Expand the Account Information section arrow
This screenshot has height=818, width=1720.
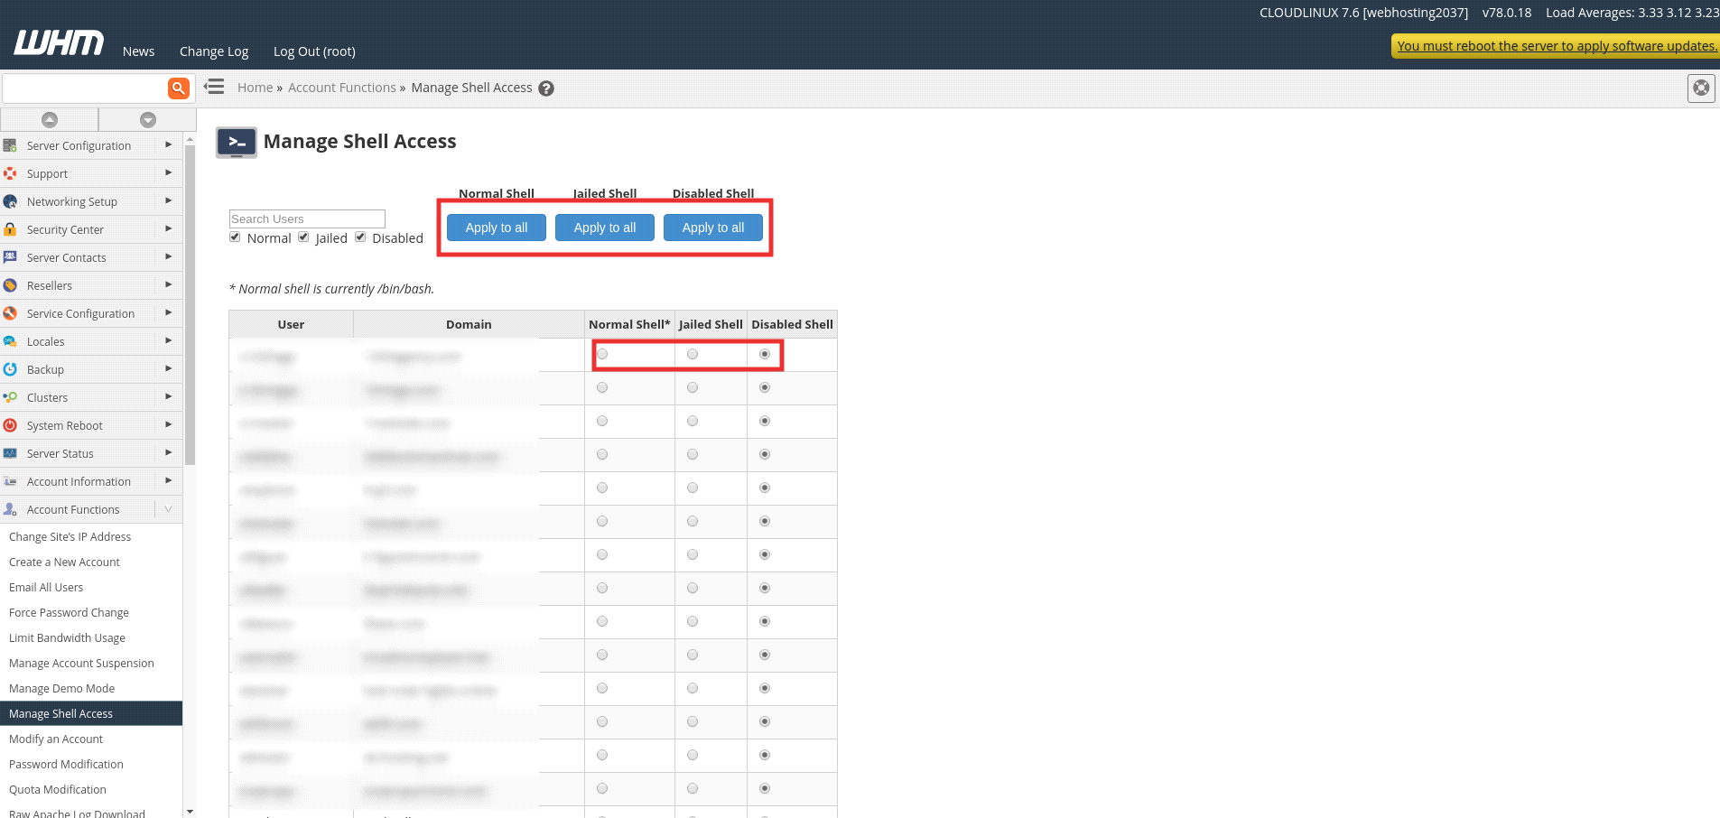point(168,480)
